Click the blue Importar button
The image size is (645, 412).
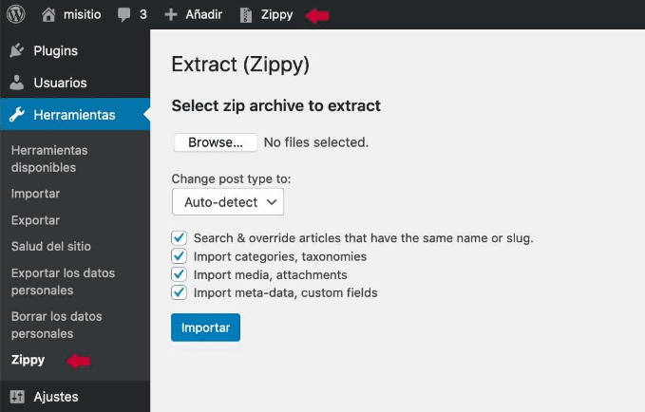coord(206,328)
